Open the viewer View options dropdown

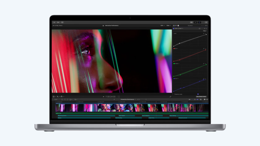coord(168,25)
